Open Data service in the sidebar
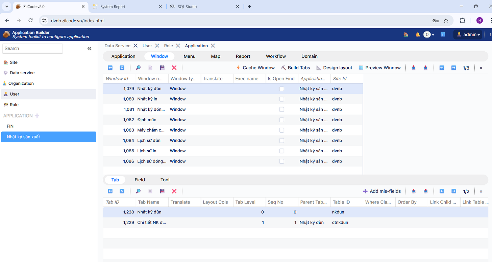Image resolution: width=492 pixels, height=262 pixels. [49, 73]
